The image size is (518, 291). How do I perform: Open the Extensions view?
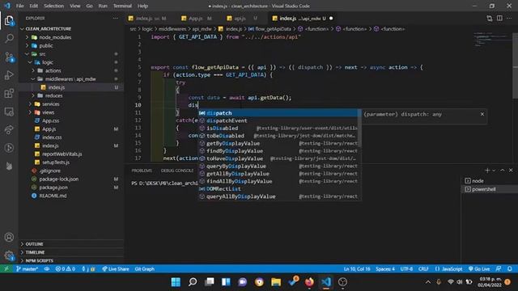[x=9, y=94]
